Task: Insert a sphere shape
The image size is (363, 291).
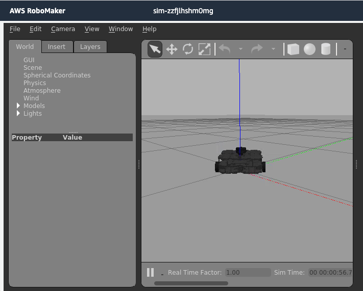Action: click(x=309, y=49)
